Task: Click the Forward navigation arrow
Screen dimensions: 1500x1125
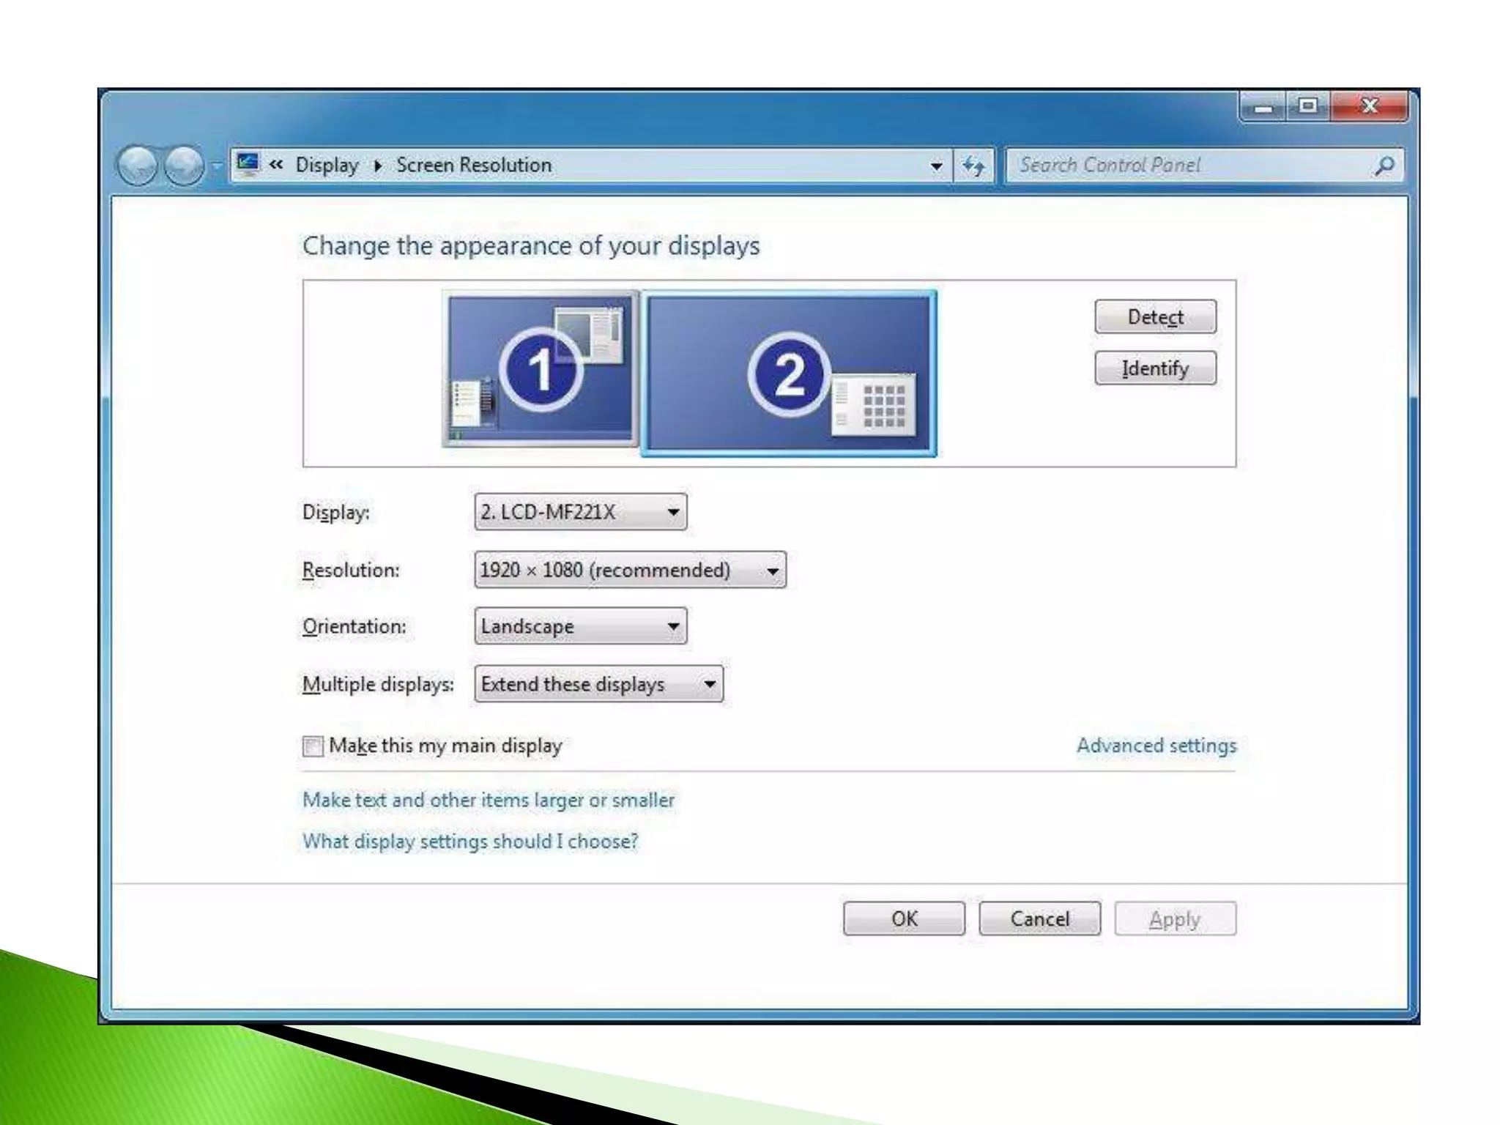Action: (x=183, y=165)
